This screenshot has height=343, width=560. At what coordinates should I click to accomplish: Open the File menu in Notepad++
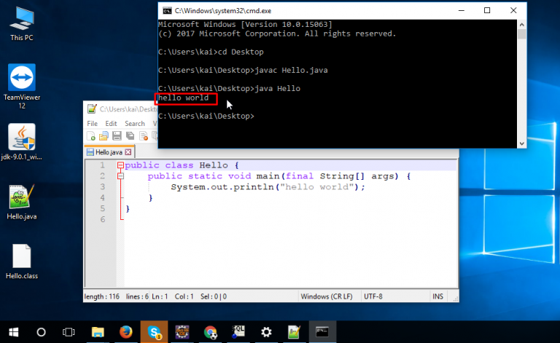(92, 124)
